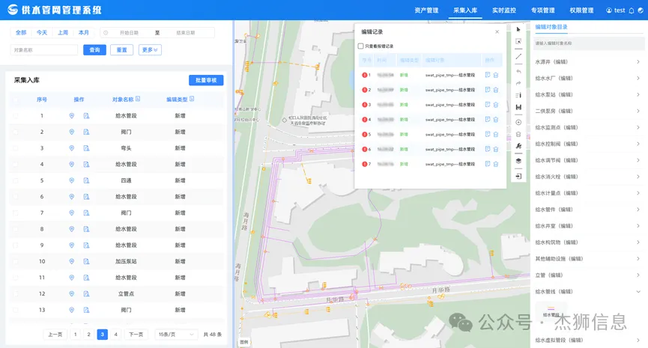This screenshot has width=648, height=348.
Task: Open 实时监控 in top navigation
Action: click(504, 10)
